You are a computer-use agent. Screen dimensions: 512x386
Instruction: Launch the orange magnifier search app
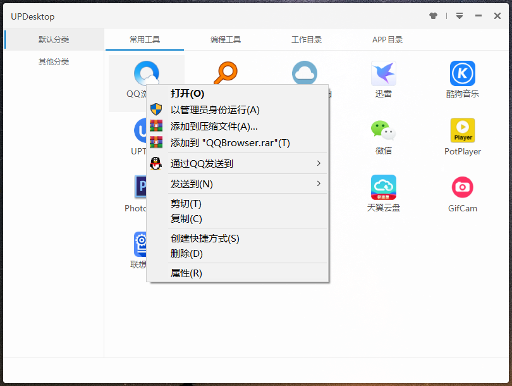226,73
